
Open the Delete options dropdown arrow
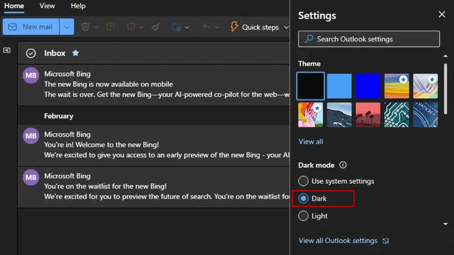click(96, 27)
